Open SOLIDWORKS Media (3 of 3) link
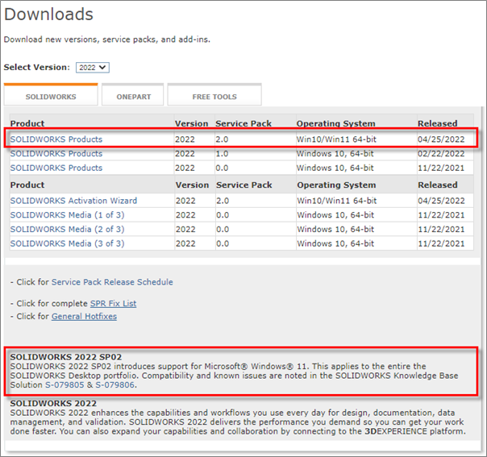This screenshot has width=487, height=457. [68, 243]
